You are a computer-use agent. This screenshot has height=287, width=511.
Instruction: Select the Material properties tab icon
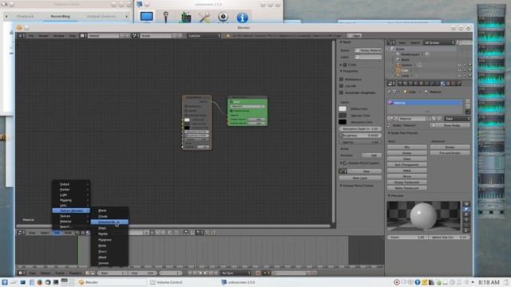442,84
